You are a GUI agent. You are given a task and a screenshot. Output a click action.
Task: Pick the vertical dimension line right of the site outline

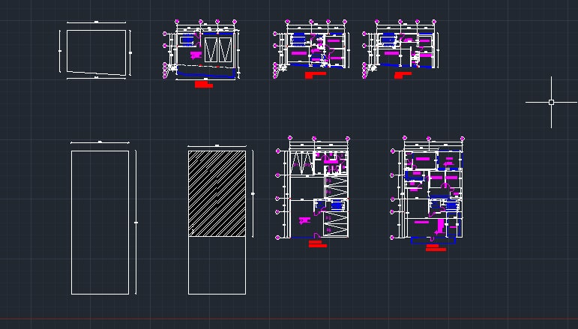130,52
